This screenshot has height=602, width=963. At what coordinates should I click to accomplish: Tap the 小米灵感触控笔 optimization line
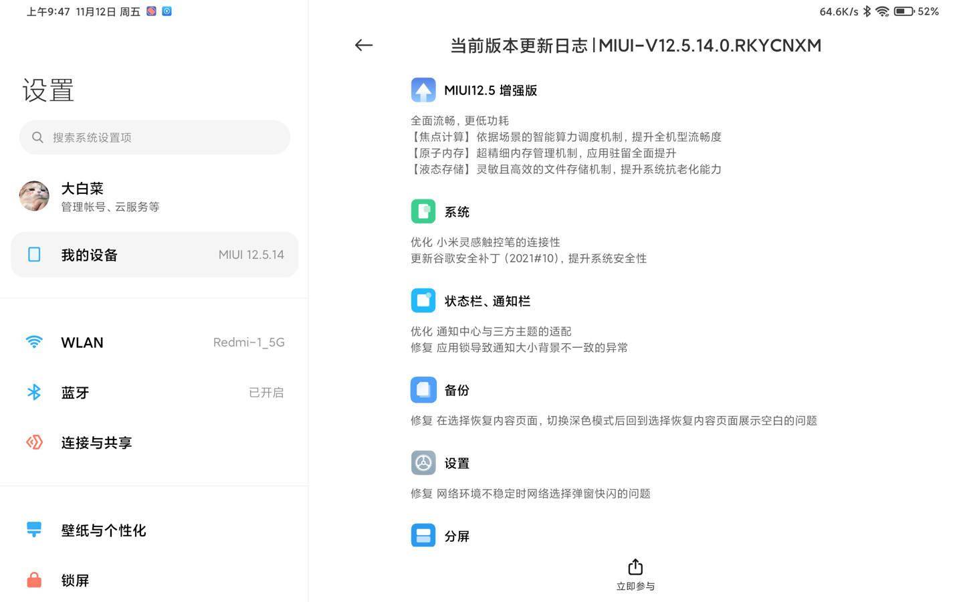pyautogui.click(x=486, y=241)
